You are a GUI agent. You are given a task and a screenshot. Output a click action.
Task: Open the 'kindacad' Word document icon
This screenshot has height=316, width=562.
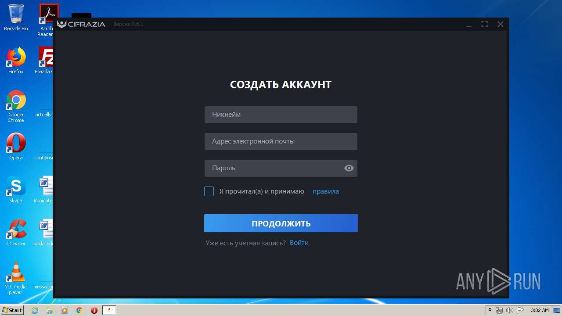tap(44, 233)
